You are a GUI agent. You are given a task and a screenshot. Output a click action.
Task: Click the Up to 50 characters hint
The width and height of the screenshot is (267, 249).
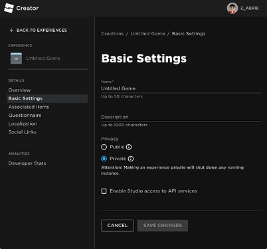(x=122, y=96)
